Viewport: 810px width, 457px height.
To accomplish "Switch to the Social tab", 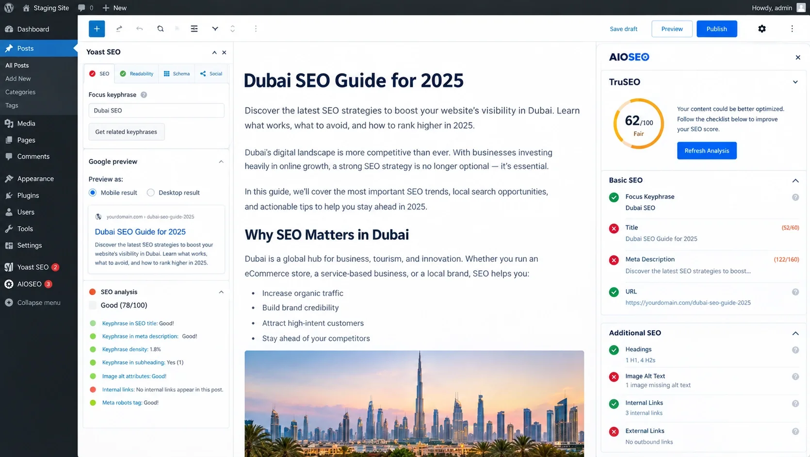I will (211, 74).
